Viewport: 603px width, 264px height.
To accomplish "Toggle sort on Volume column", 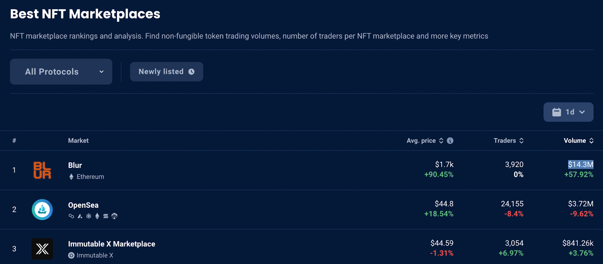I will [591, 141].
